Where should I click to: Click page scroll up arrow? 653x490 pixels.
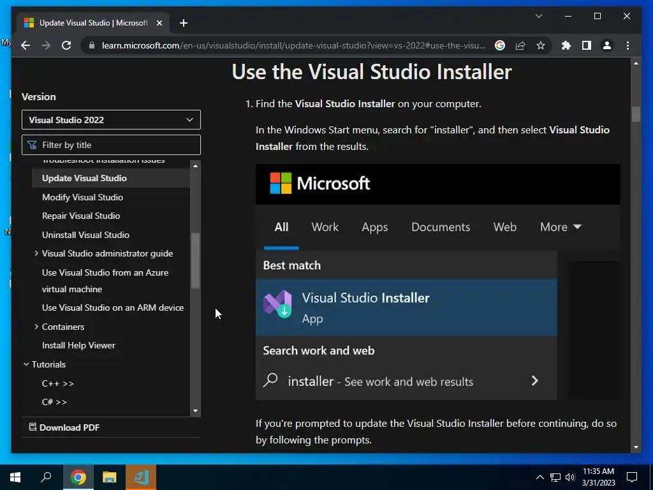pyautogui.click(x=636, y=63)
